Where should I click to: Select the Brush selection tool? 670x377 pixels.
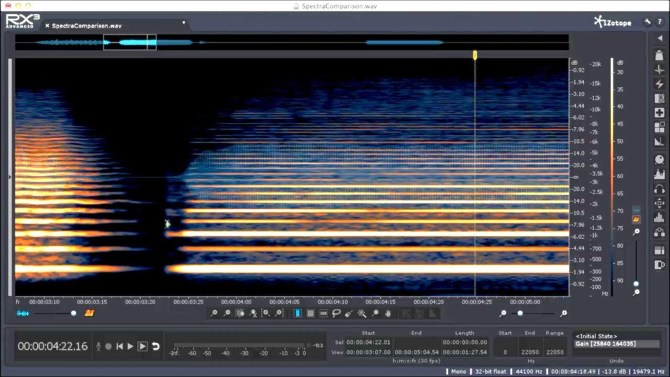pos(349,313)
